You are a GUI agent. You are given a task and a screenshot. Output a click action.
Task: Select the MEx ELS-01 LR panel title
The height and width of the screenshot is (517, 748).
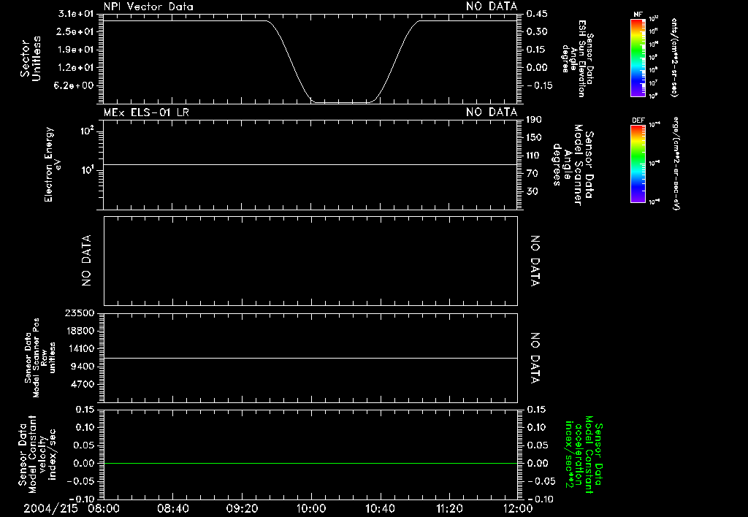(146, 112)
